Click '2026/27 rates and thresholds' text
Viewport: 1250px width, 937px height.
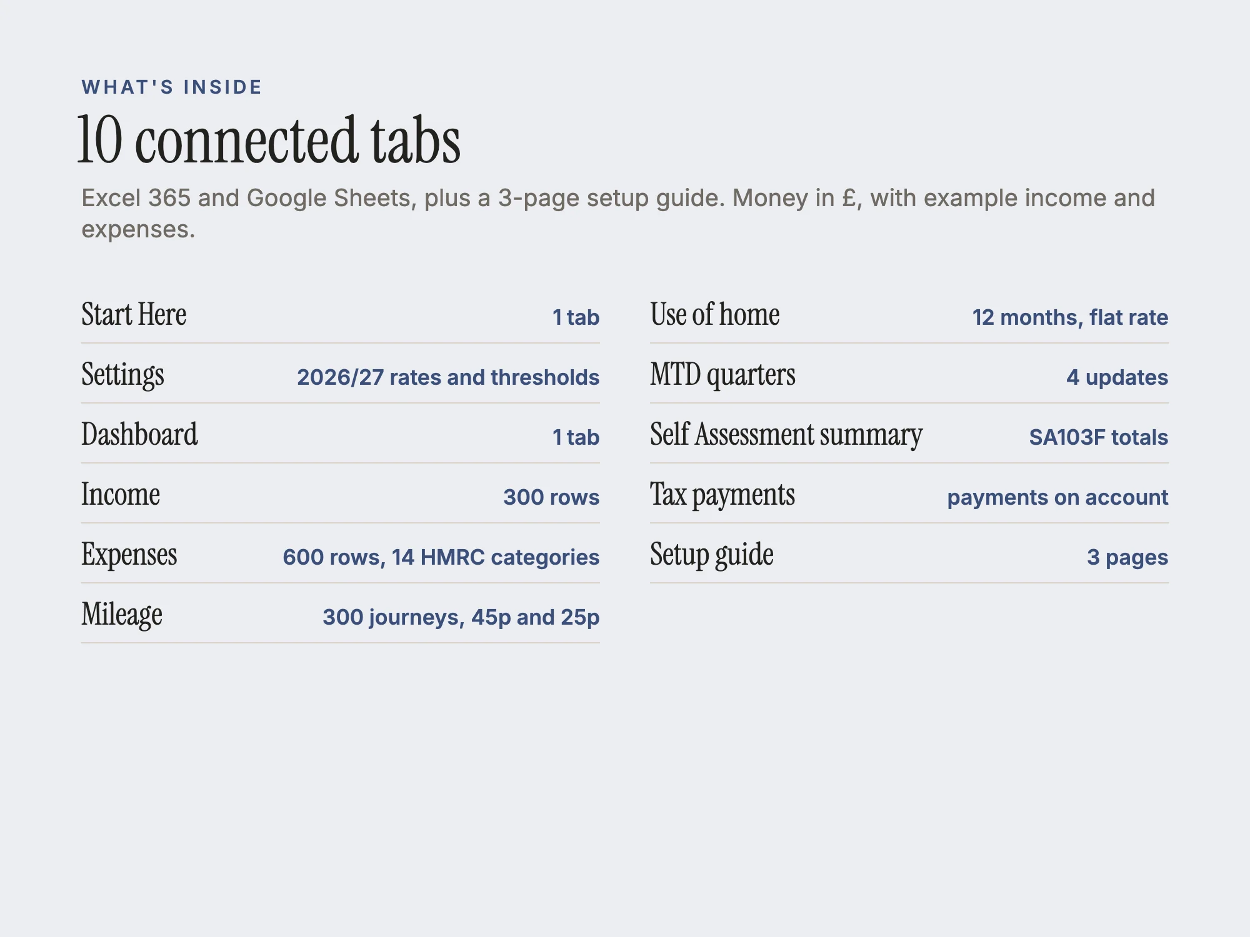tap(448, 377)
